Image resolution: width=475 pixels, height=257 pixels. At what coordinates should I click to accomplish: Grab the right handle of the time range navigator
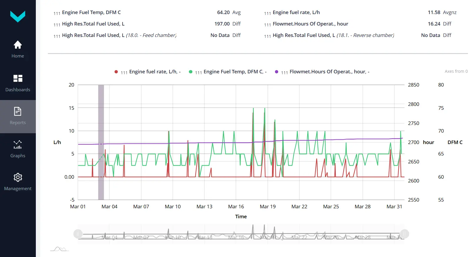point(404,234)
